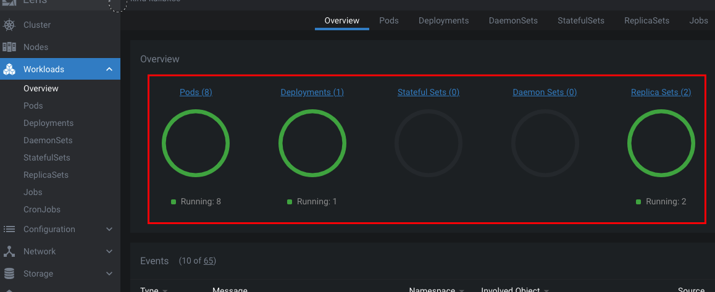Viewport: 715px width, 292px height.
Task: Click the Network topology icon
Action: tap(9, 251)
